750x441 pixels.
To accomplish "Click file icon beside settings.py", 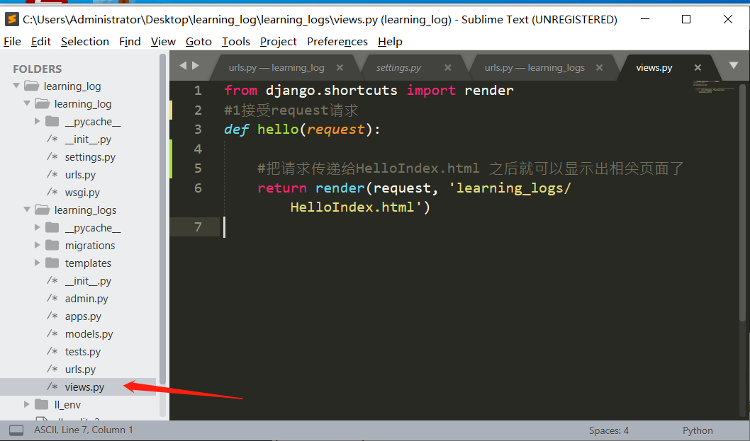I will point(52,156).
